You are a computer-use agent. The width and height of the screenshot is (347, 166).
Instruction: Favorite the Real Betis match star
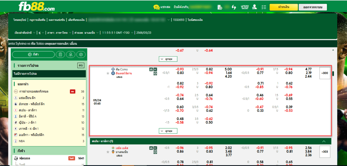point(108,152)
